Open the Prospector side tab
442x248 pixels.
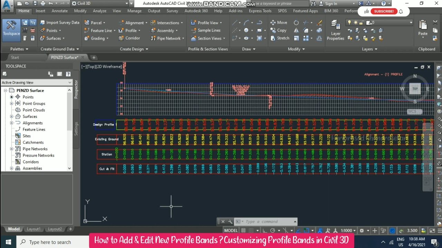point(76,89)
